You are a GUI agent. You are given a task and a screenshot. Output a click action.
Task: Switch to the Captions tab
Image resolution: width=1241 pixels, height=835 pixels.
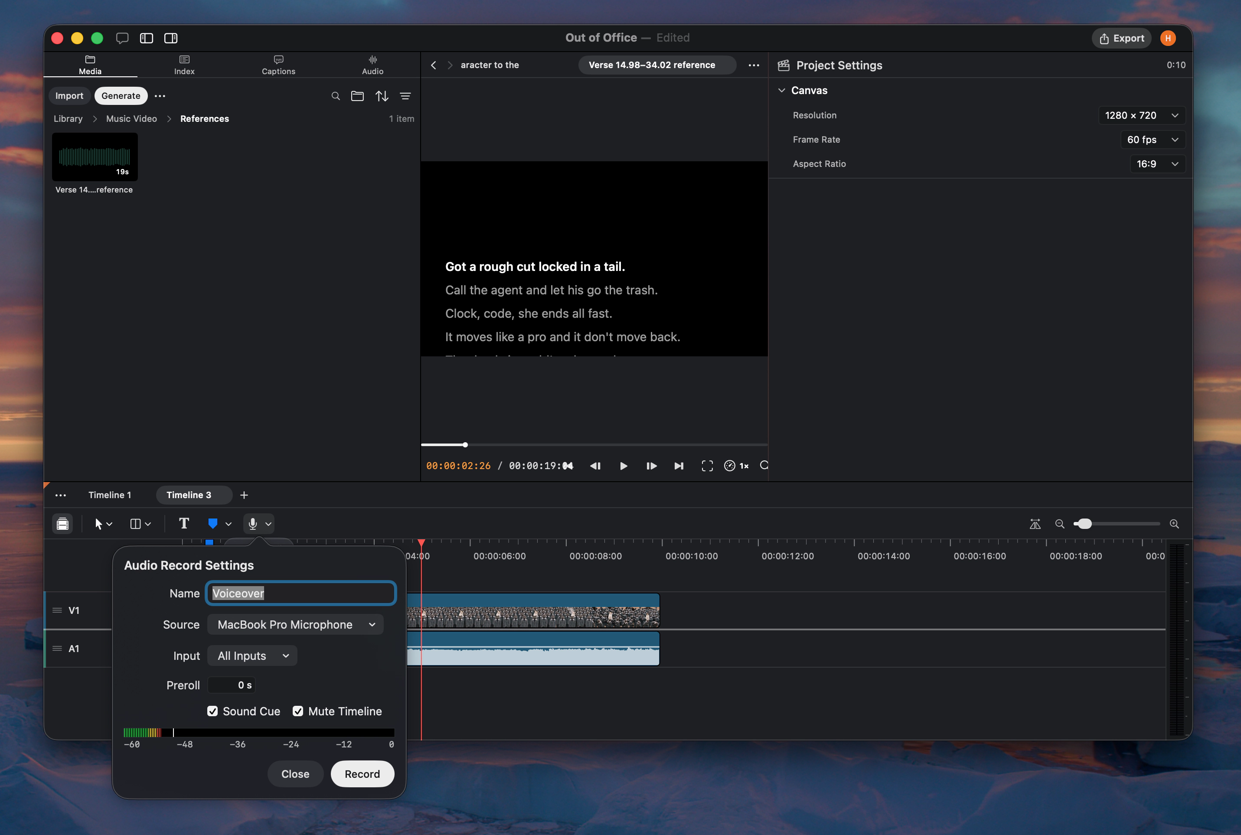(x=278, y=65)
